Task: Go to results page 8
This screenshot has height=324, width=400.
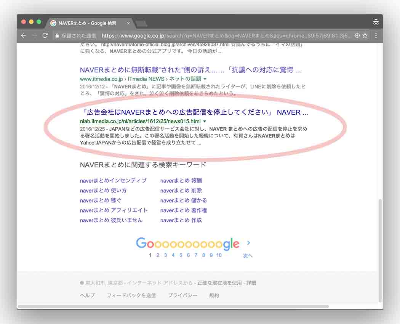Action: click(x=203, y=255)
